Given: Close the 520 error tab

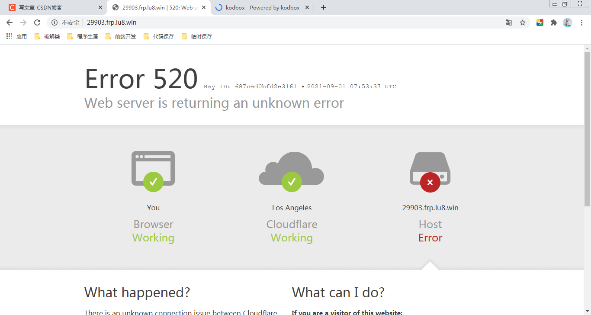Looking at the screenshot, I should (204, 7).
